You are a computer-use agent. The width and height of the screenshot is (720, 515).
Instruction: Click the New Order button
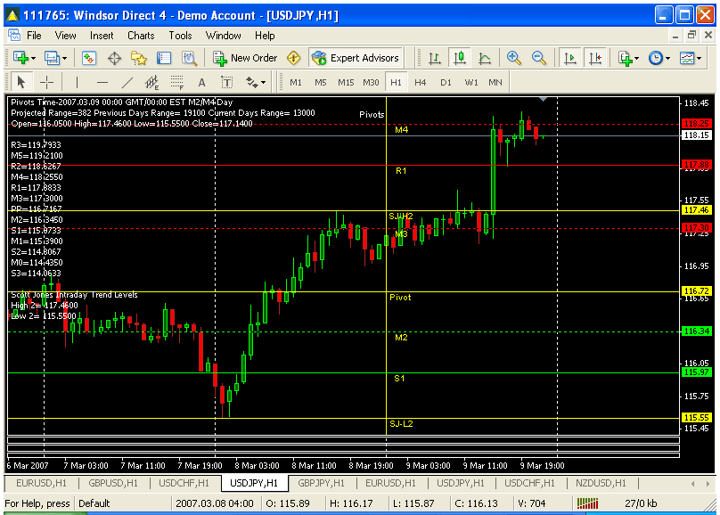tap(246, 58)
